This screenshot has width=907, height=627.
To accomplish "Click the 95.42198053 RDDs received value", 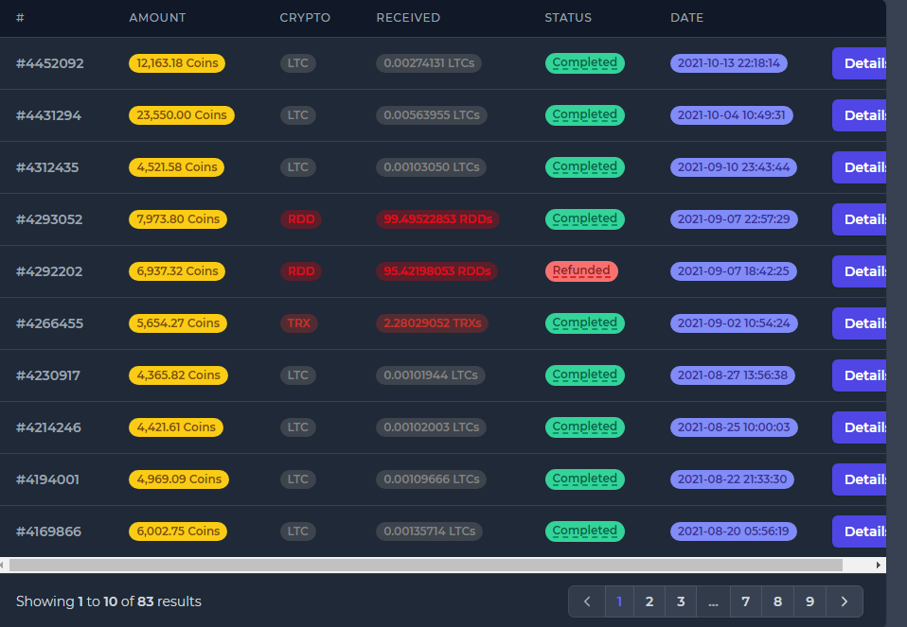I will [x=436, y=271].
